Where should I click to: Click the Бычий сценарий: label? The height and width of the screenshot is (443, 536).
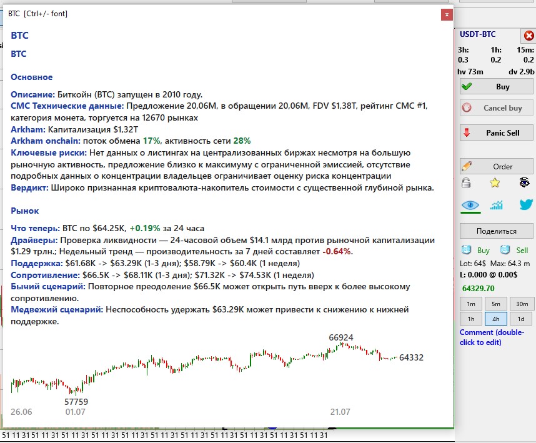[48, 287]
